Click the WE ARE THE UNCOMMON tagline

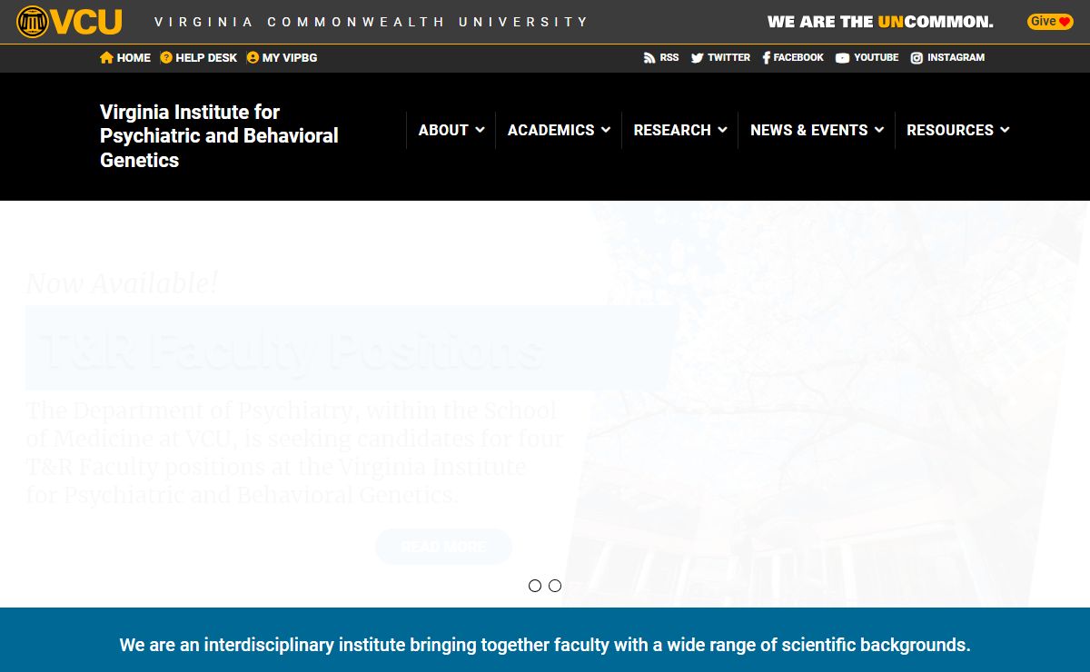coord(880,22)
